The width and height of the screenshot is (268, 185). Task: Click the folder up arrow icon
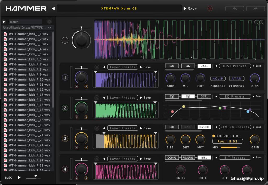click(x=4, y=22)
